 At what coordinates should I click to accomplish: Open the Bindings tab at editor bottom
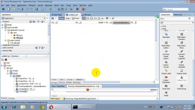pyautogui.click(x=77, y=82)
